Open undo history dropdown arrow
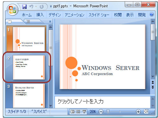Screen dimensions: 158x118 [36, 7]
